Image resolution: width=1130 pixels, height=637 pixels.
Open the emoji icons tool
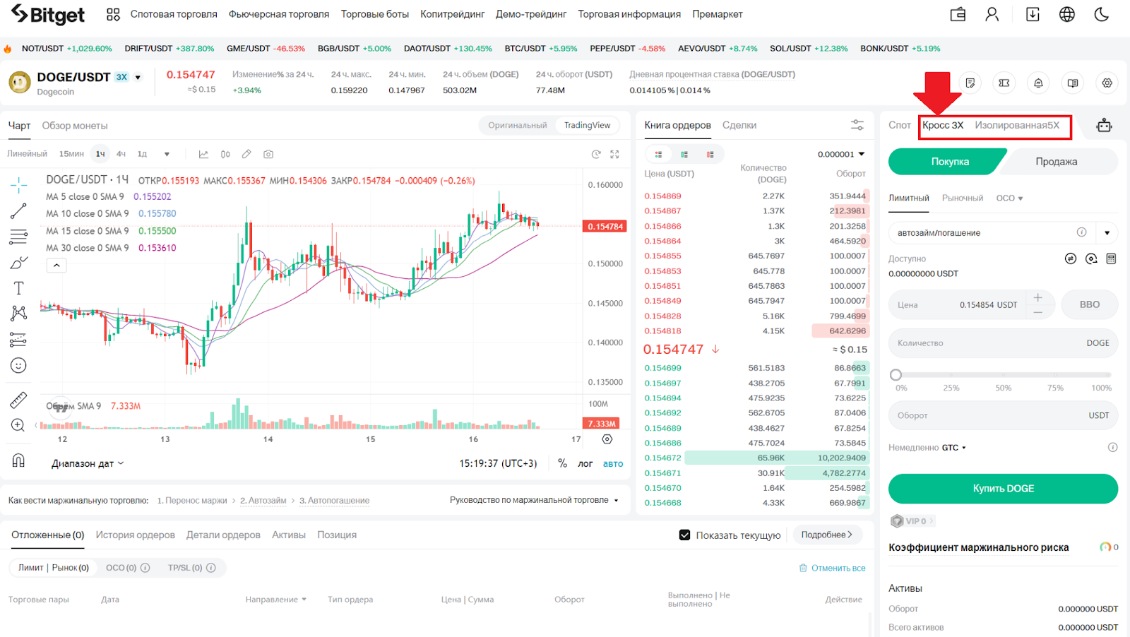point(19,365)
